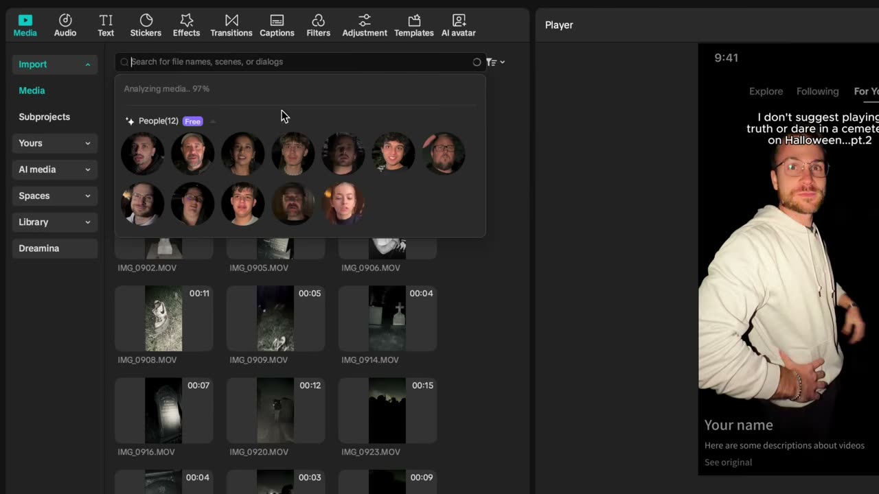Open the Captions panel
The width and height of the screenshot is (879, 494).
point(277,25)
